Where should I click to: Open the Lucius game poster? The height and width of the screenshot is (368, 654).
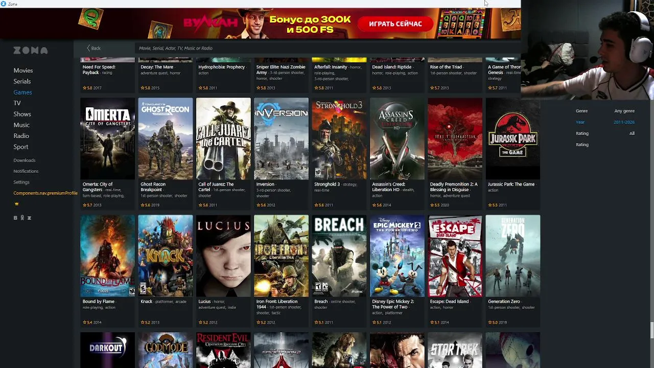pyautogui.click(x=223, y=256)
